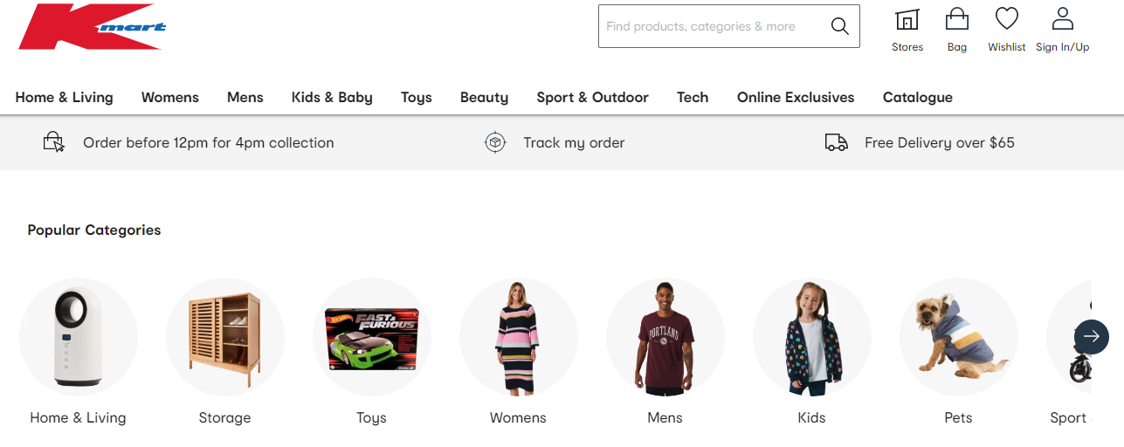
Task: Click the Track my order link
Action: pyautogui.click(x=574, y=142)
